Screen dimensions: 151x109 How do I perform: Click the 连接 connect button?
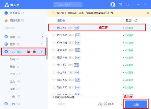(136, 104)
